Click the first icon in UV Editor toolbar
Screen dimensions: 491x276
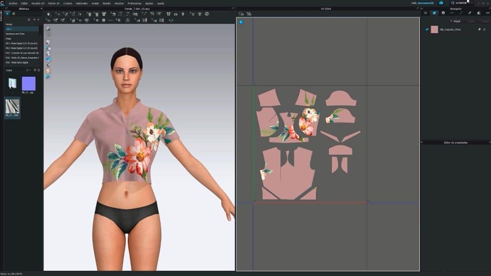[241, 14]
